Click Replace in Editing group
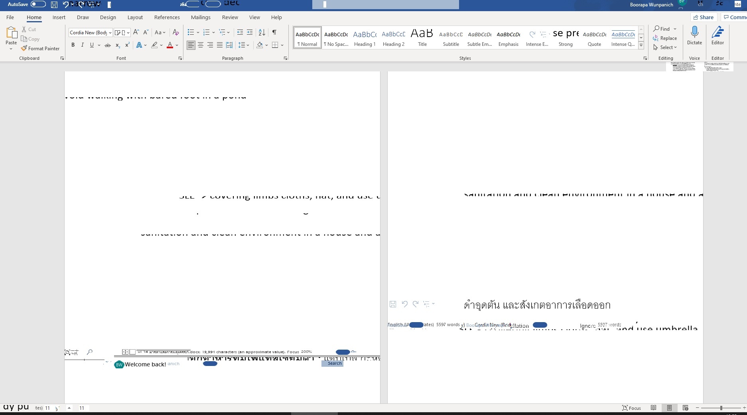 [665, 38]
